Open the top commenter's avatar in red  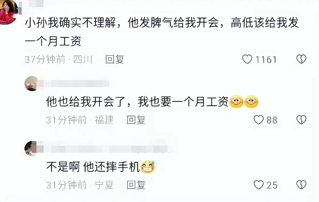pos(8,12)
